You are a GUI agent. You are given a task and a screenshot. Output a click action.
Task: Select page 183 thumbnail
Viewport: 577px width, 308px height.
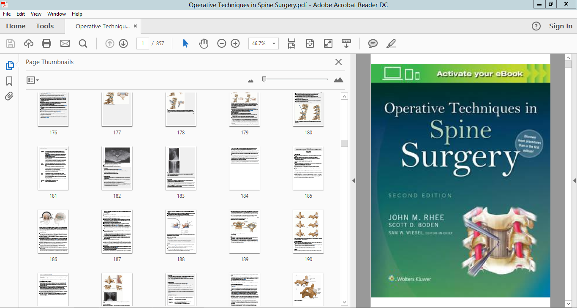[181, 168]
